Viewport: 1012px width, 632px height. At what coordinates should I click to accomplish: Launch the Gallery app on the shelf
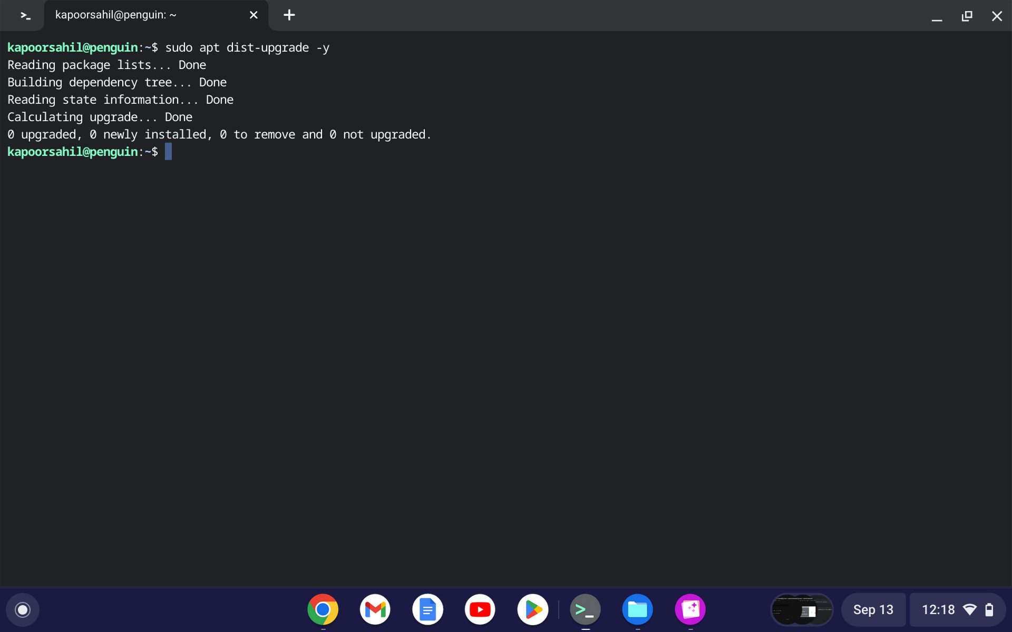(690, 609)
